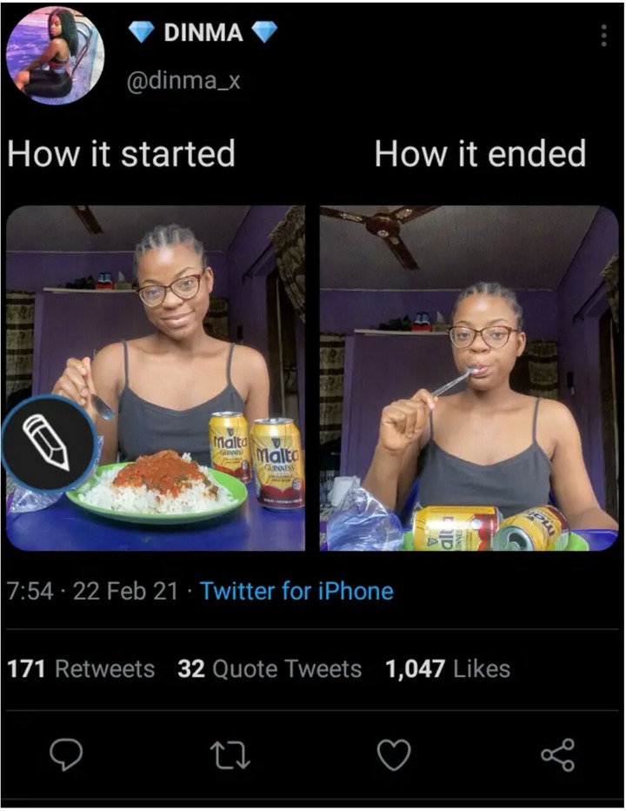The height and width of the screenshot is (811, 626).
Task: View the 32 Quote Tweets
Action: click(270, 669)
